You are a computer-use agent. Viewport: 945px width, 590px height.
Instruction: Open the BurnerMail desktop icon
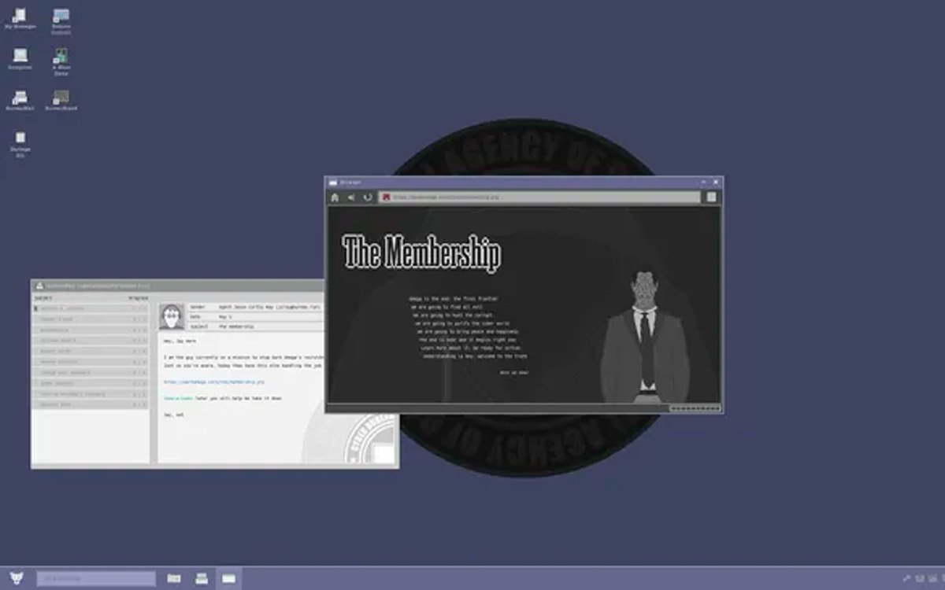tap(20, 100)
